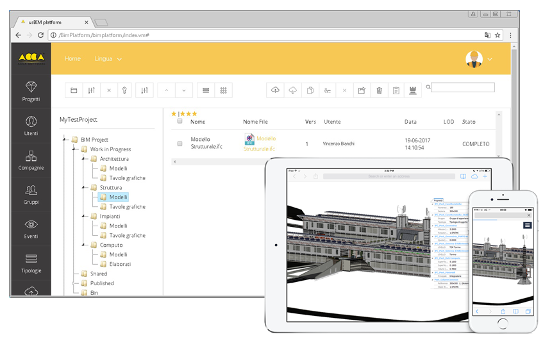Click the browser reload button

(x=40, y=35)
